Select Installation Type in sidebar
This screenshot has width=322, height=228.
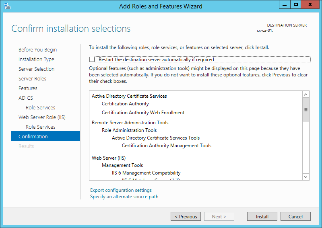coord(36,60)
